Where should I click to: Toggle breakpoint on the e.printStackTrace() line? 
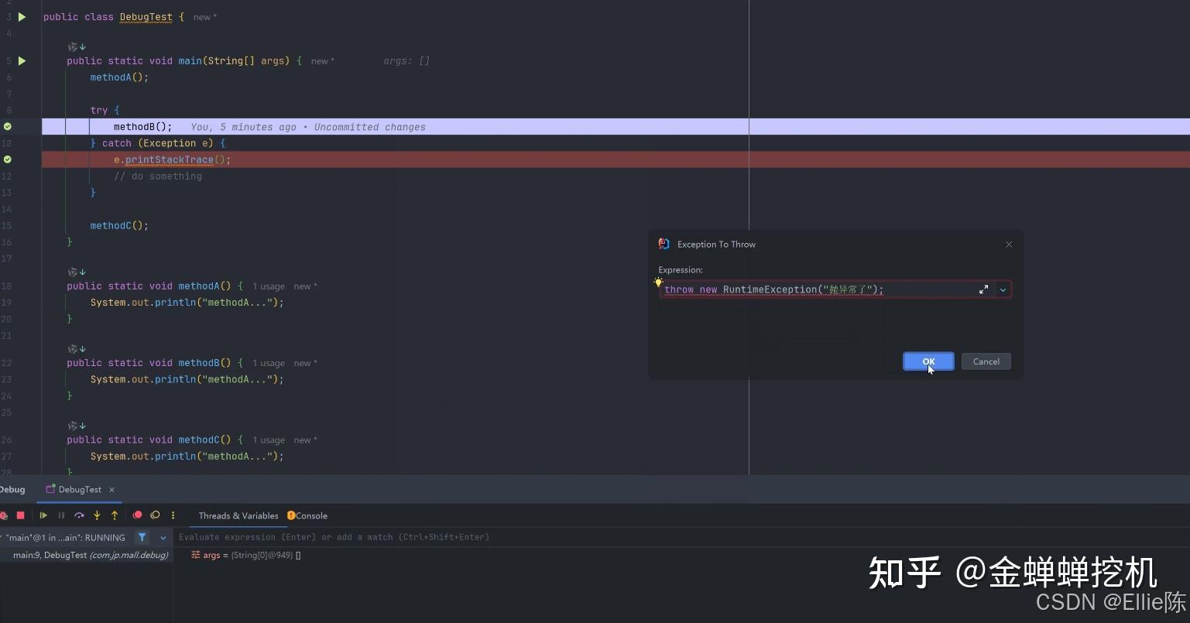click(8, 159)
